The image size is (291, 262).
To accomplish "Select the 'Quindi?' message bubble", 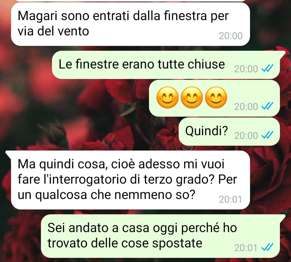I will click(x=229, y=132).
